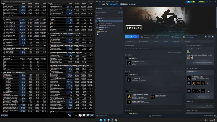Screen dimensions: 217x122
Task: Click Overwatch 2 icon in library
Action: pyautogui.click(x=98, y=34)
